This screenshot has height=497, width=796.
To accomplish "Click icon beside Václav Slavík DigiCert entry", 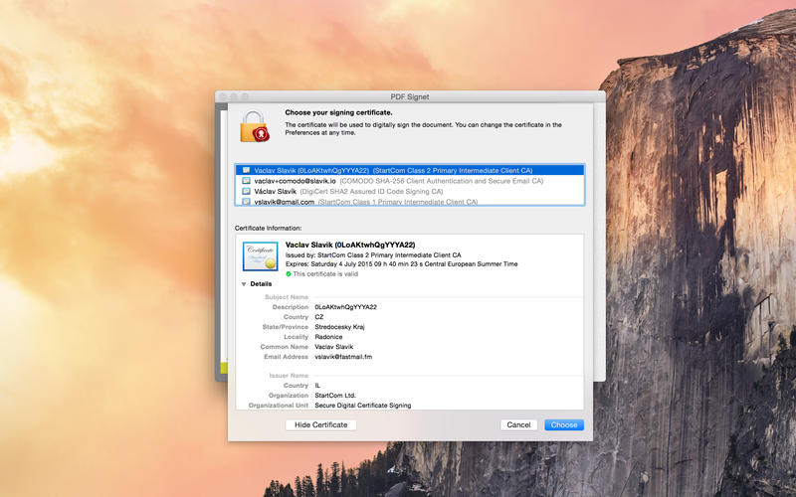I will click(246, 191).
